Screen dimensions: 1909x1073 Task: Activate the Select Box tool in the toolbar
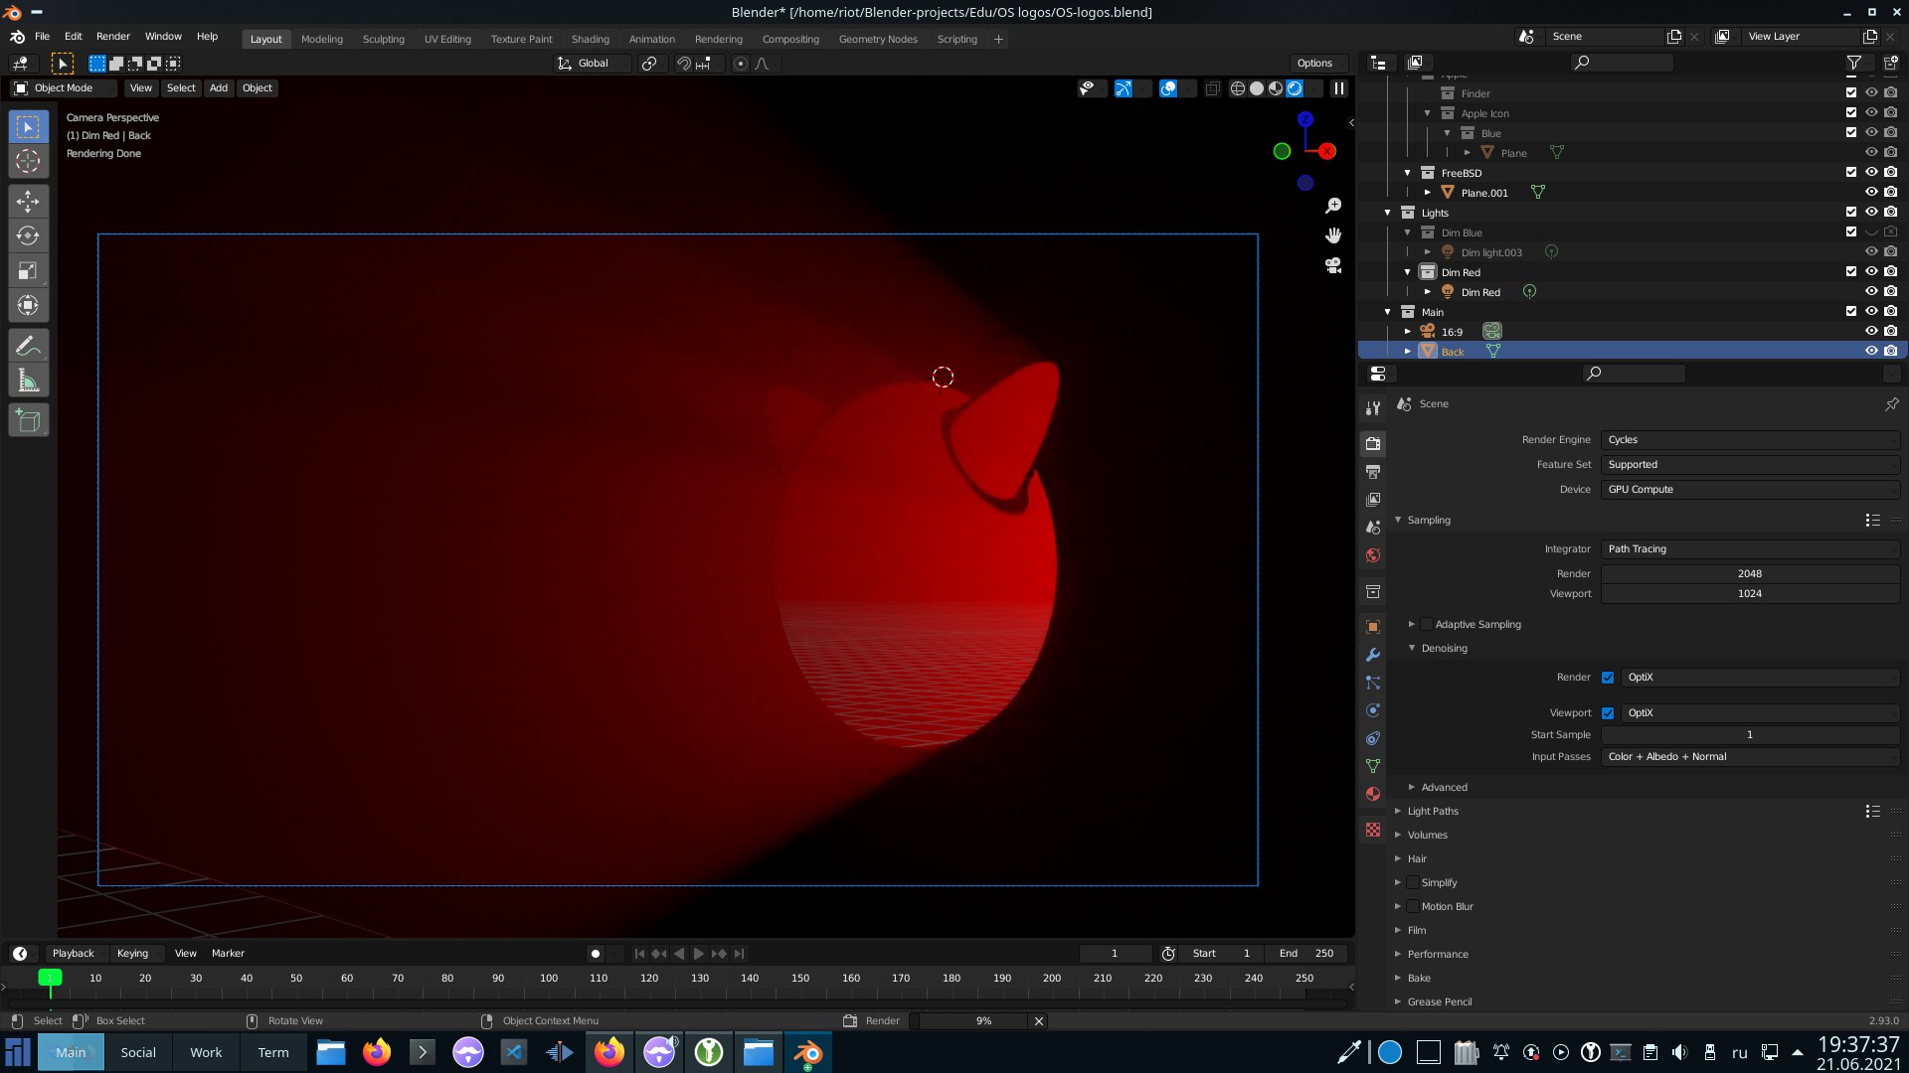(x=28, y=127)
